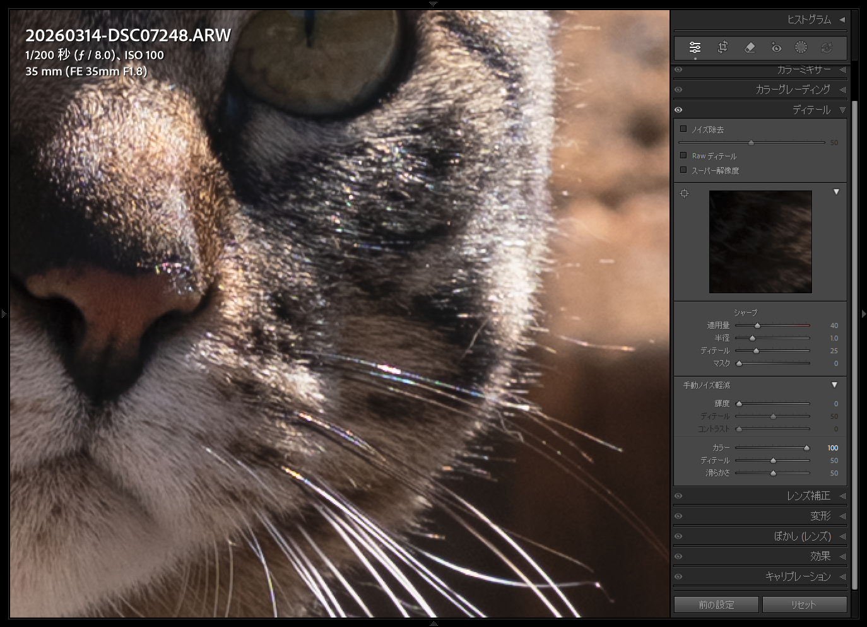Collapse the 手動ノイズ軽減 section triangle
Viewport: 867px width, 627px height.
pos(834,385)
